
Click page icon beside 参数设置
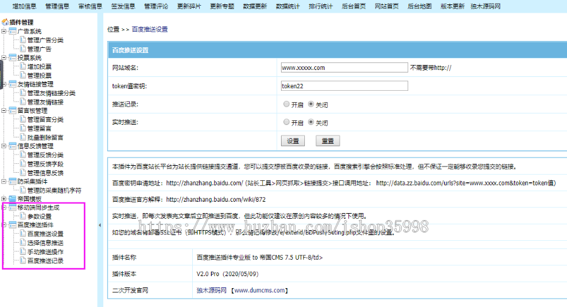click(23, 216)
